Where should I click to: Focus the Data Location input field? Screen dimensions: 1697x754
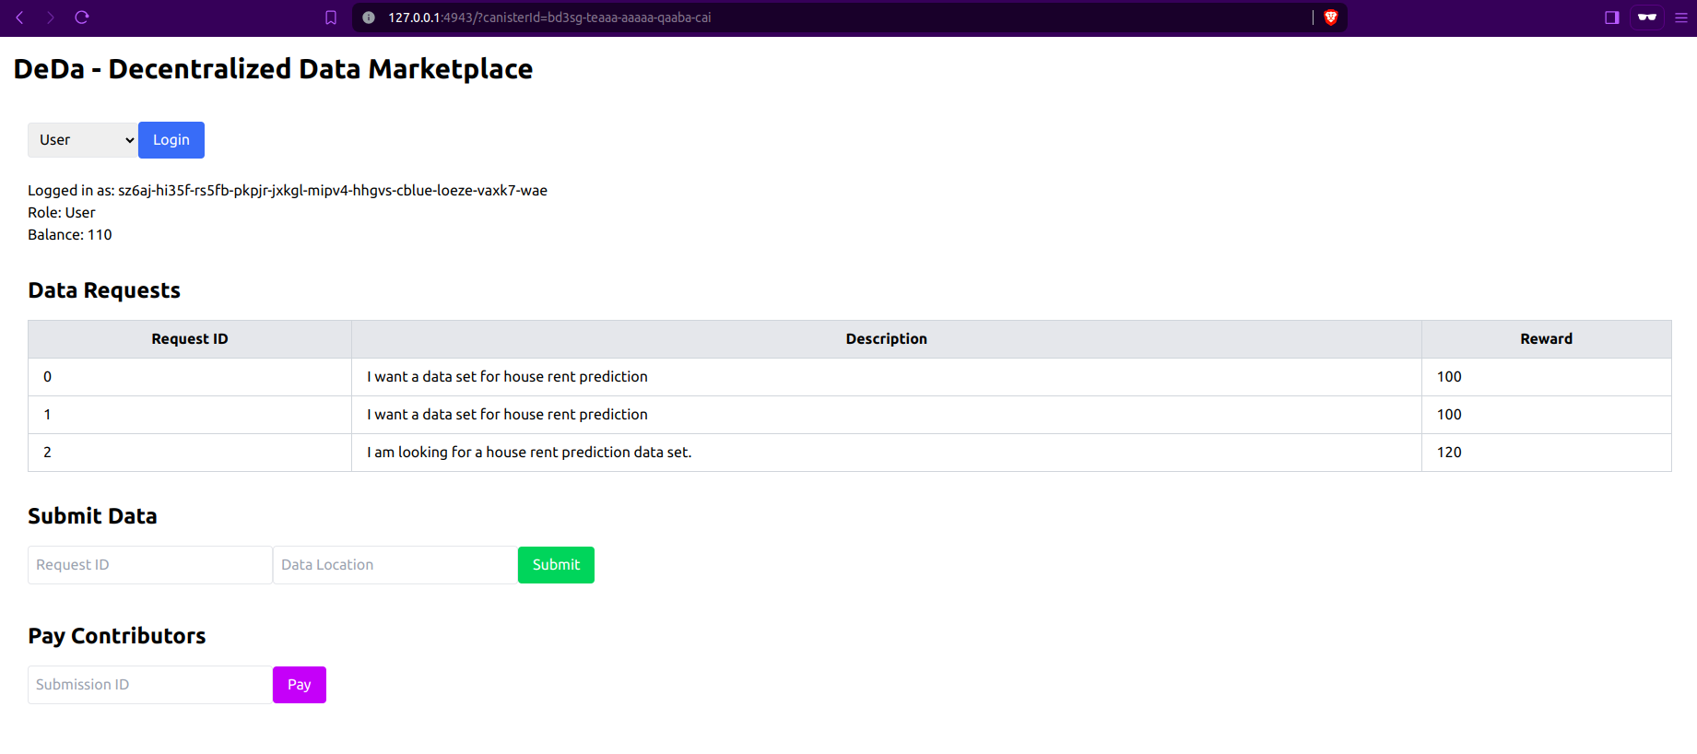click(395, 565)
